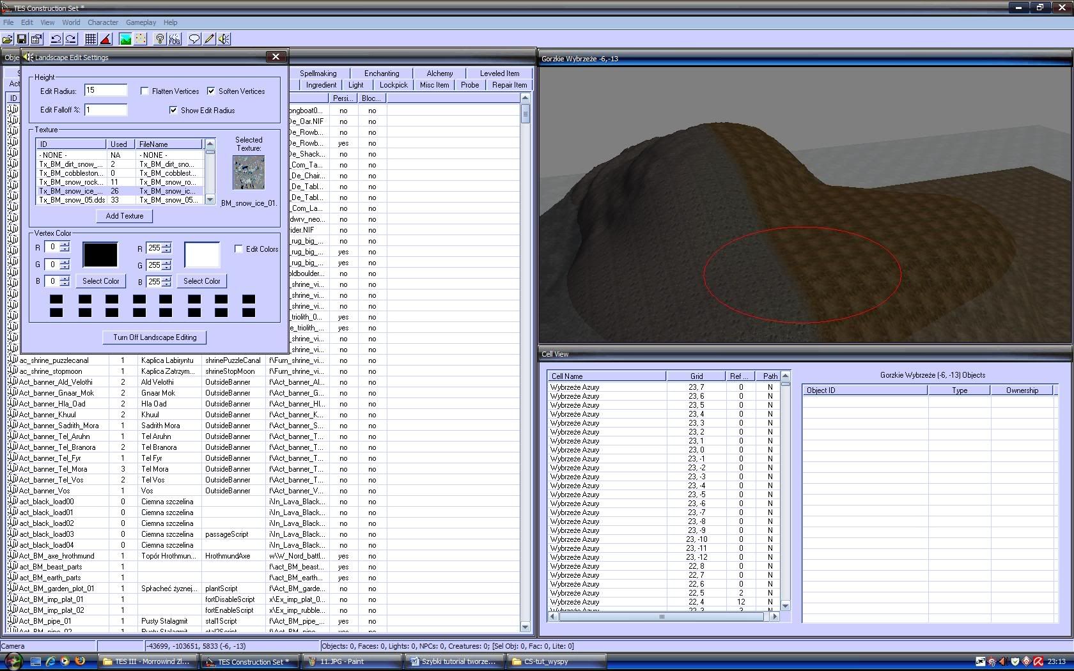Image resolution: width=1074 pixels, height=671 pixels.
Task: Sort Cell View by Grid column header
Action: coord(696,376)
